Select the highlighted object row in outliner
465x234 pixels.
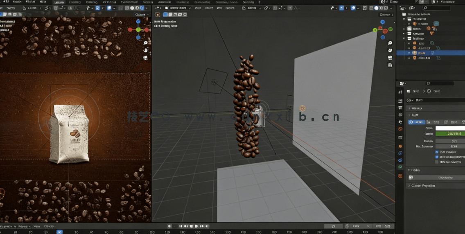pyautogui.click(x=431, y=53)
